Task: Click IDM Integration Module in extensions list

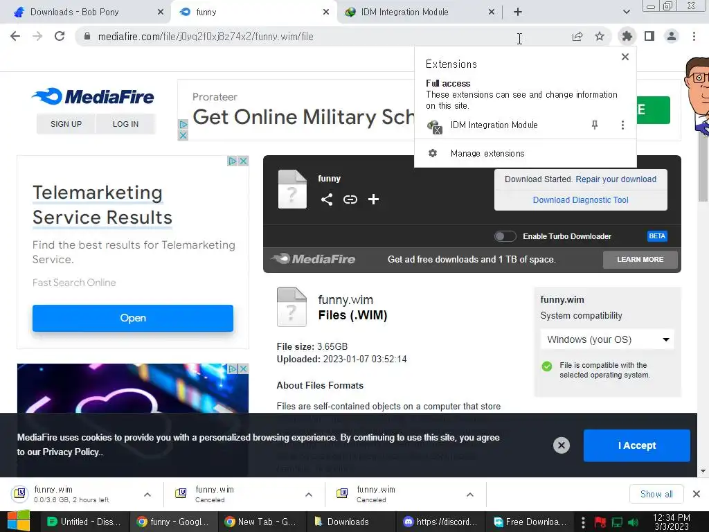Action: coord(494,125)
